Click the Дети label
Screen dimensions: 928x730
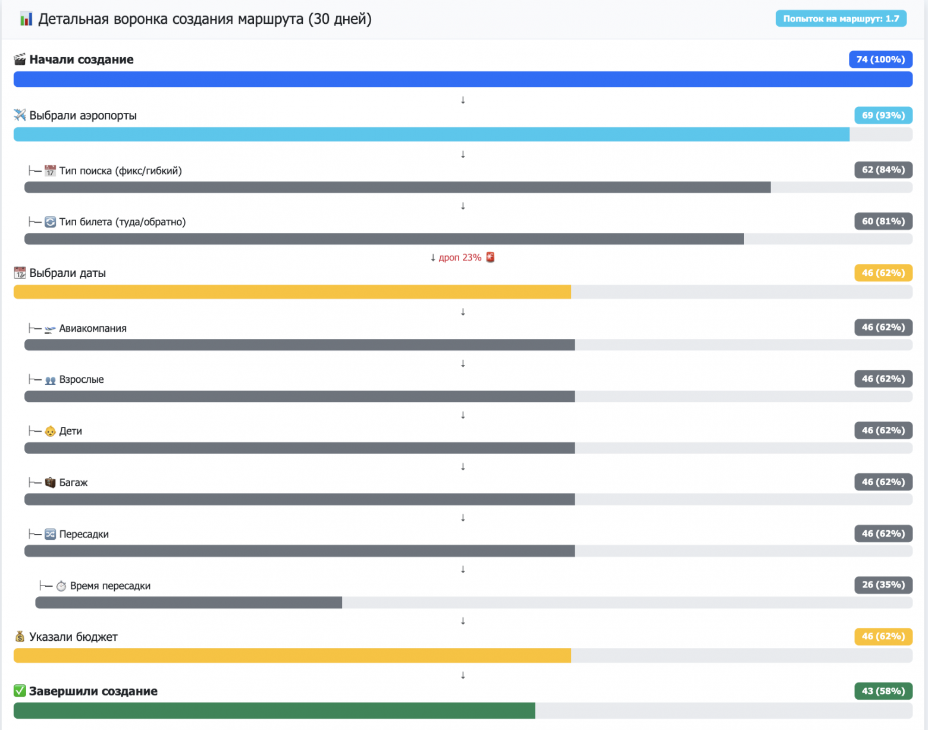[x=71, y=432]
